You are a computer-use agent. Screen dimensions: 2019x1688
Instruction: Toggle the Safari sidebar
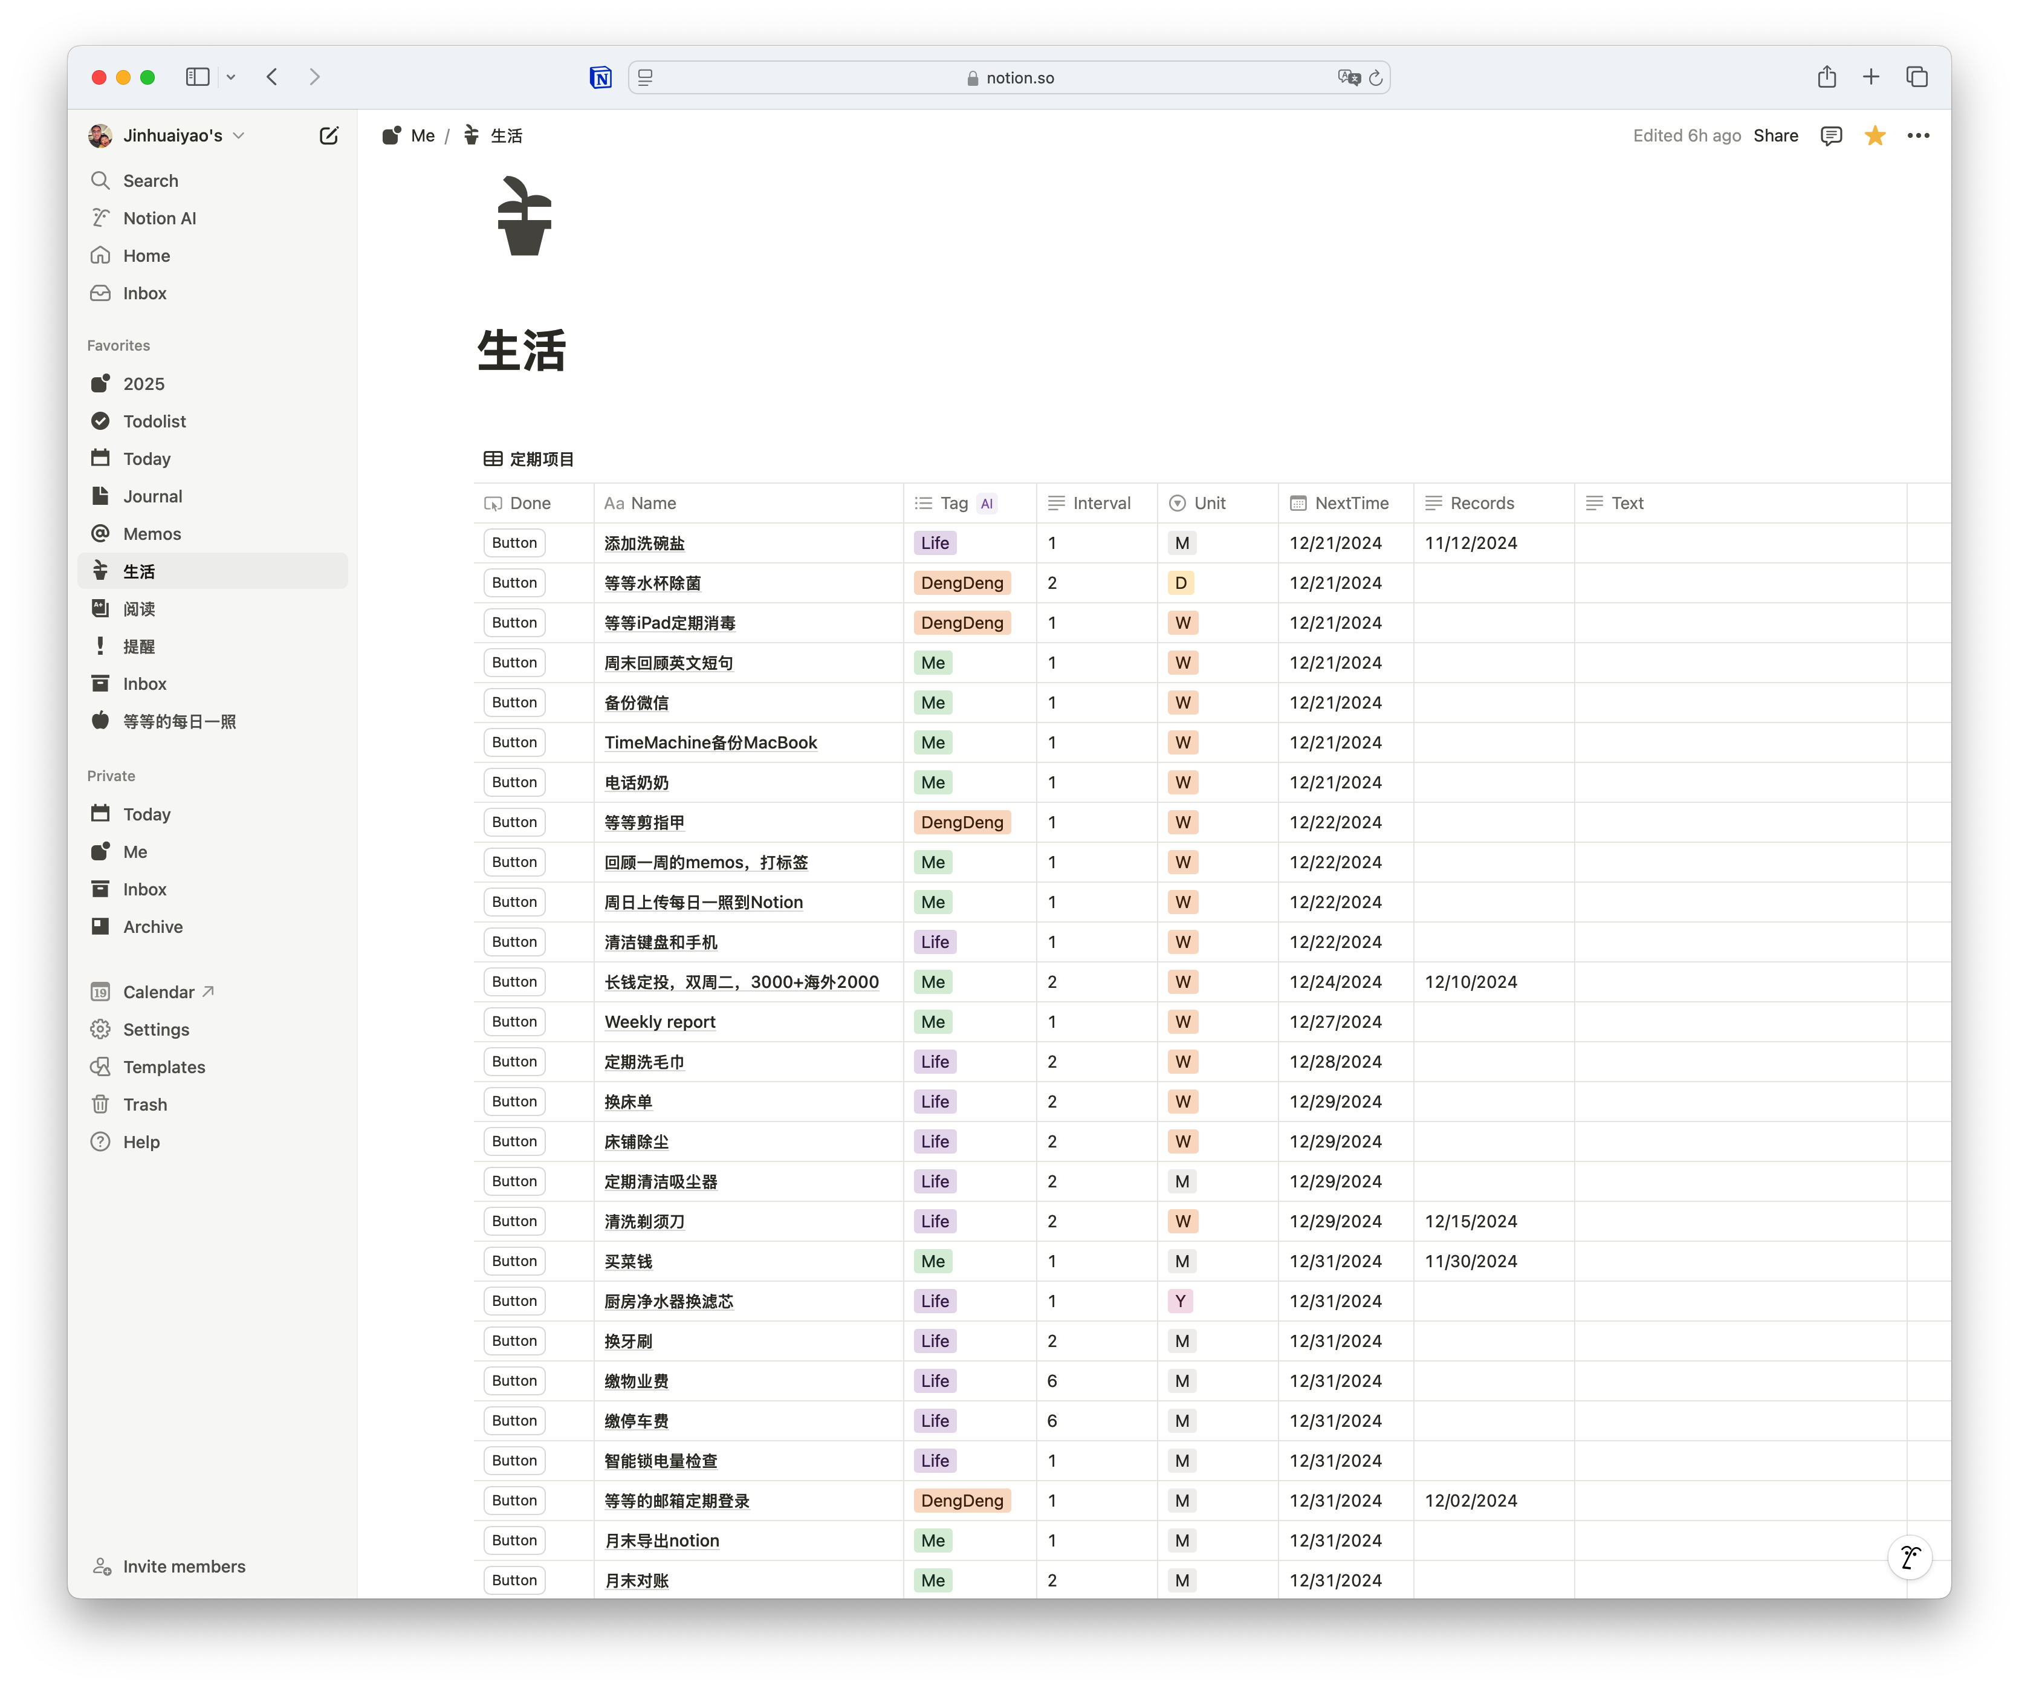197,77
